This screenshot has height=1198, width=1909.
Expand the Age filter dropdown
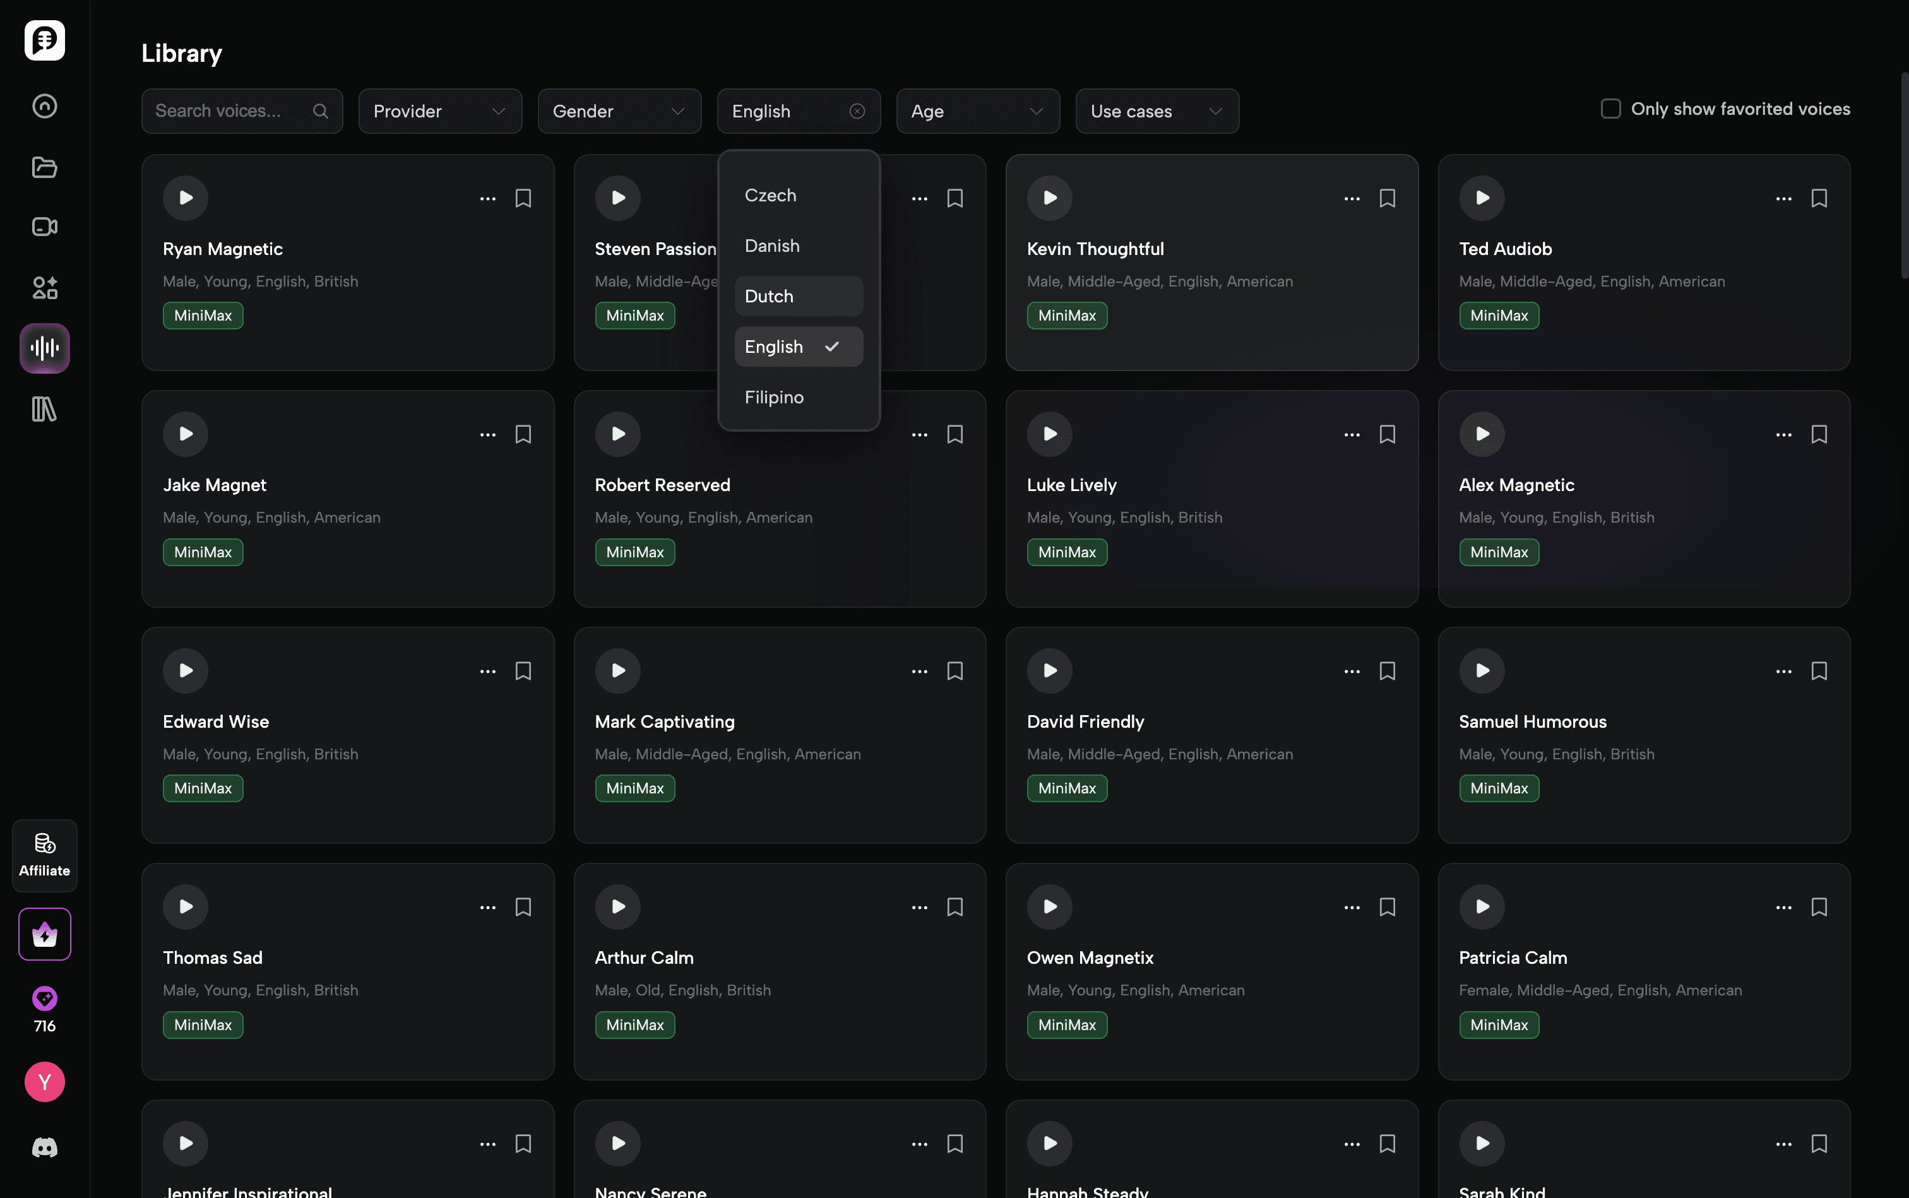978,111
